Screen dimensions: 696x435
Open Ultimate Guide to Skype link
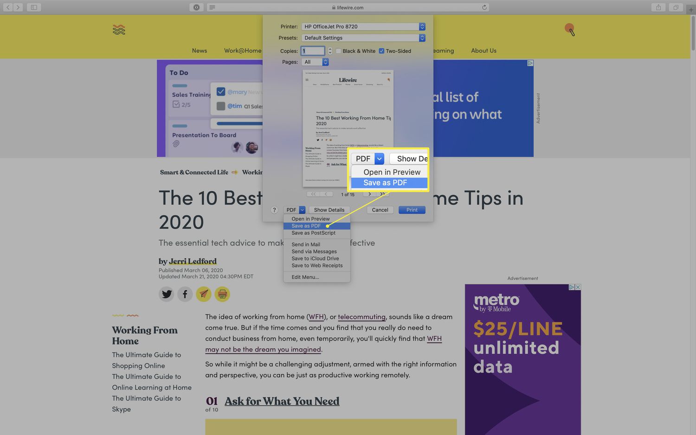(146, 403)
